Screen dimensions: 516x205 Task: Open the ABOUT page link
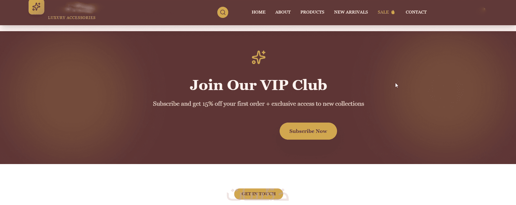pos(283,12)
